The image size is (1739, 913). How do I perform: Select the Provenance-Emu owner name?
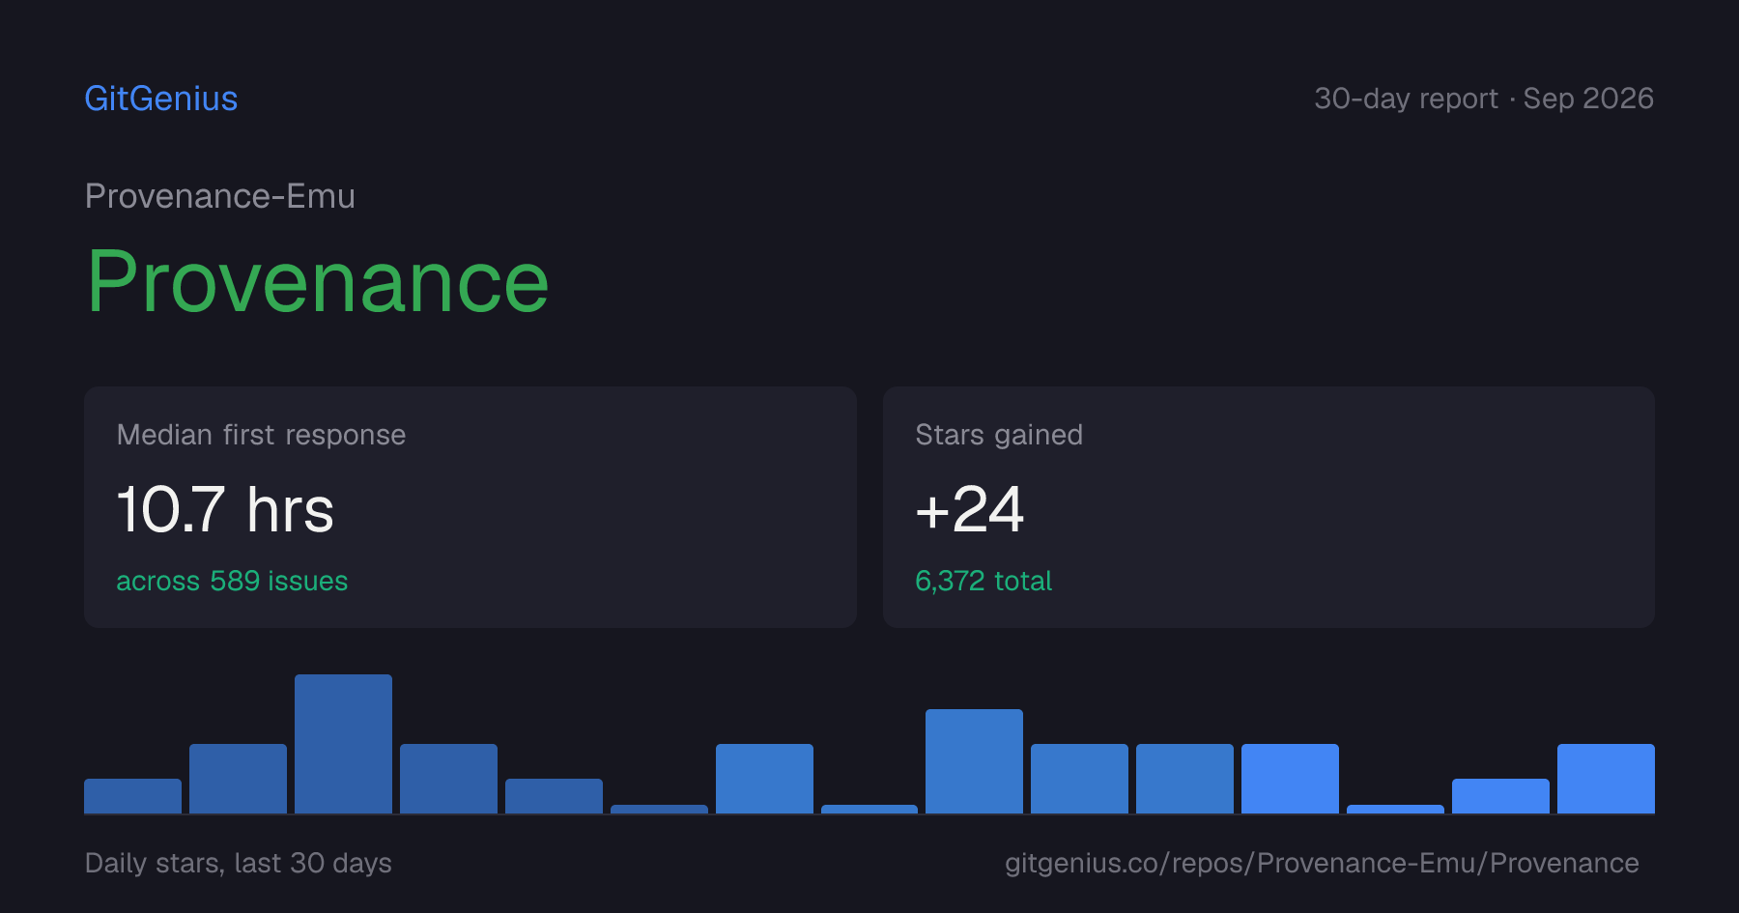pos(220,196)
